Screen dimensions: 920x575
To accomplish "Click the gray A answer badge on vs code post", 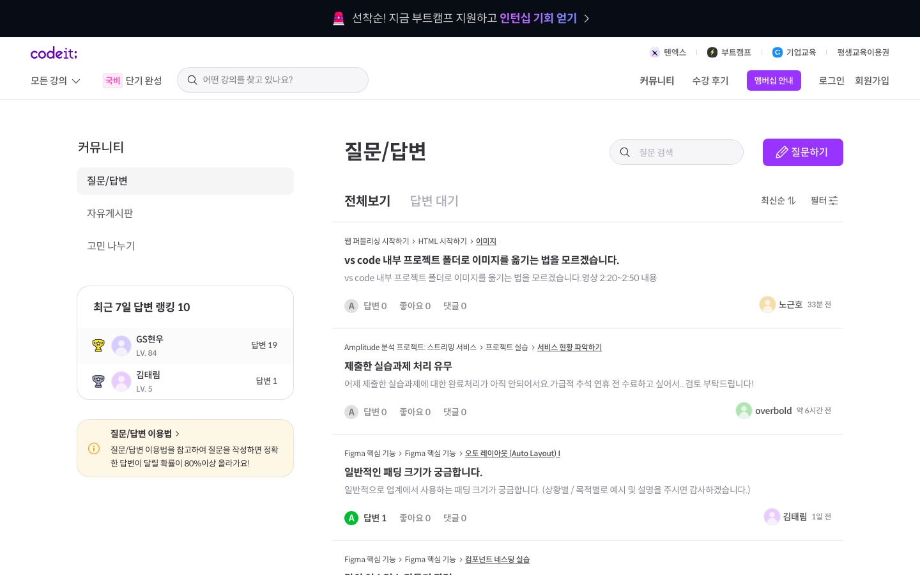I will tap(351, 306).
